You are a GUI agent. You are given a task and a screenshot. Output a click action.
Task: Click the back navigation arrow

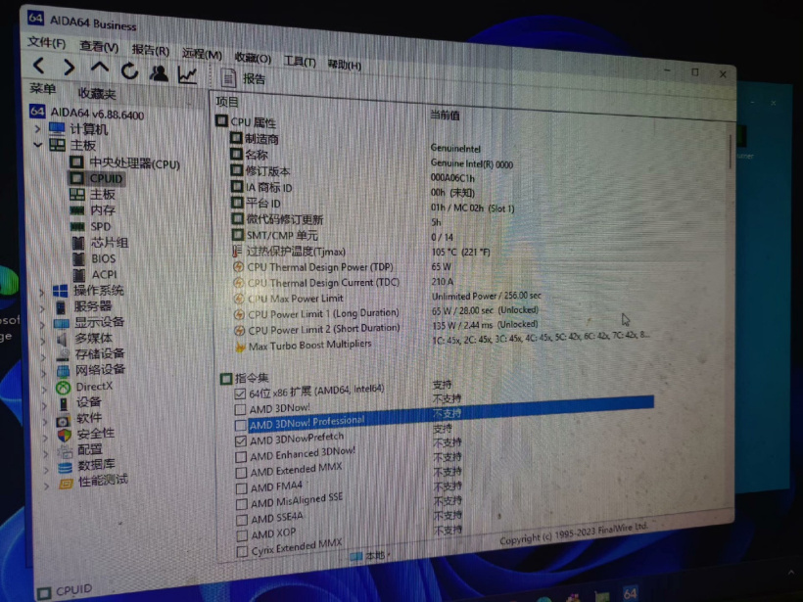point(36,67)
